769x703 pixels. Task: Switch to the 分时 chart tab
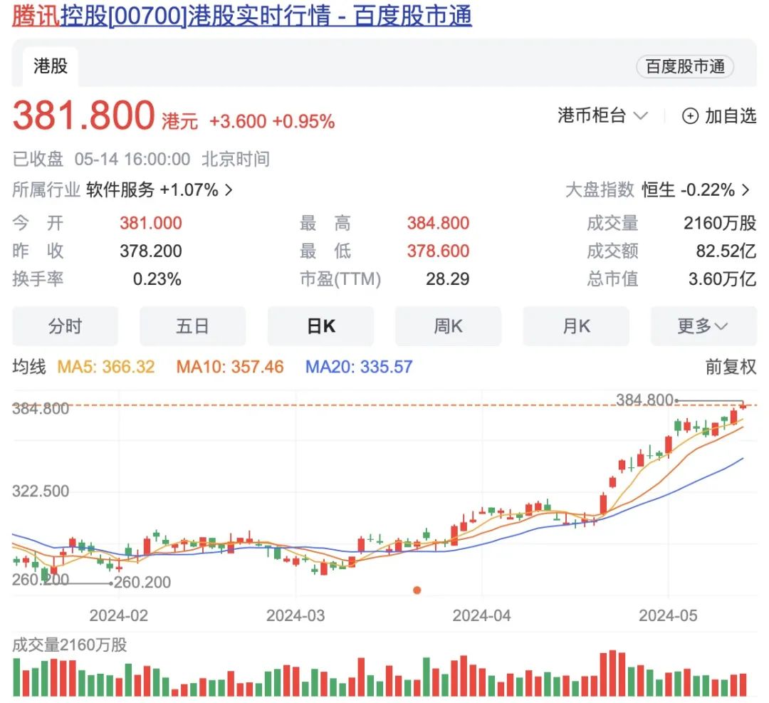tap(66, 326)
